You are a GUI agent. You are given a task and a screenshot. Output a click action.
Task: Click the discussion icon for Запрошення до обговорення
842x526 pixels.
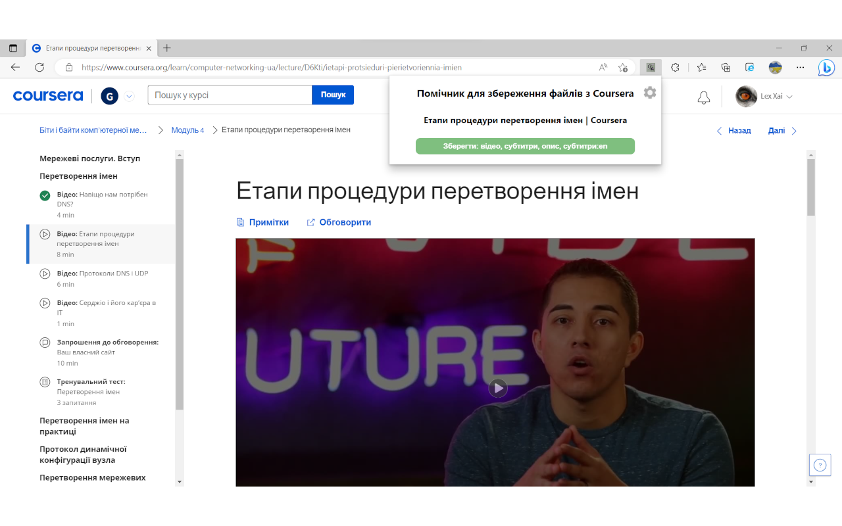(x=45, y=343)
